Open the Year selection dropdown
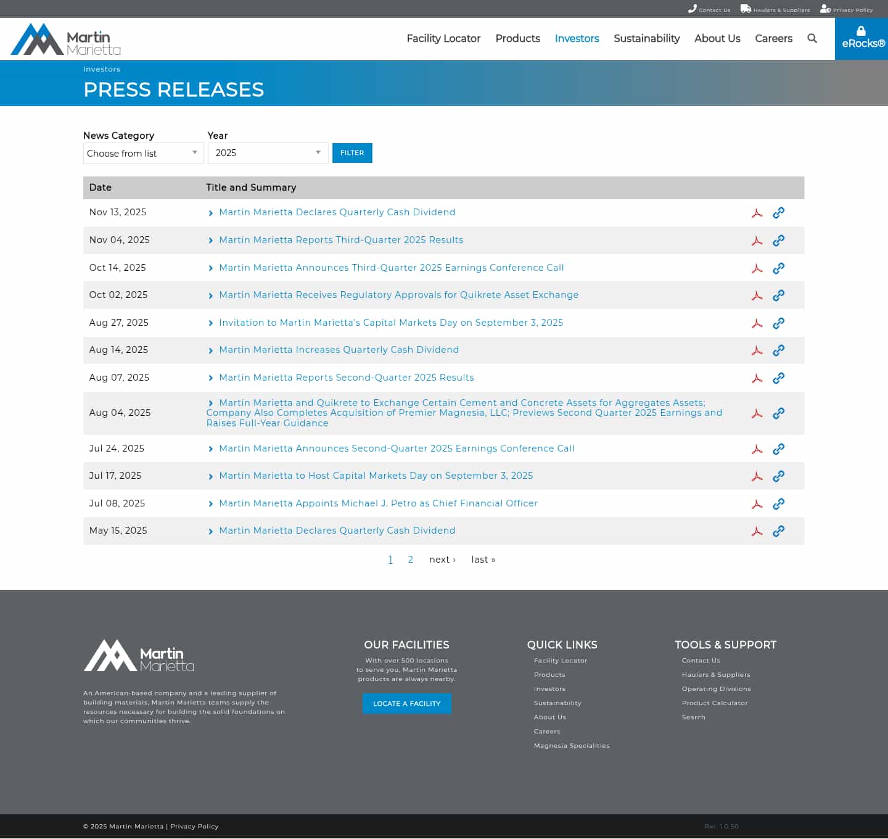The height and width of the screenshot is (839, 888). coord(268,153)
